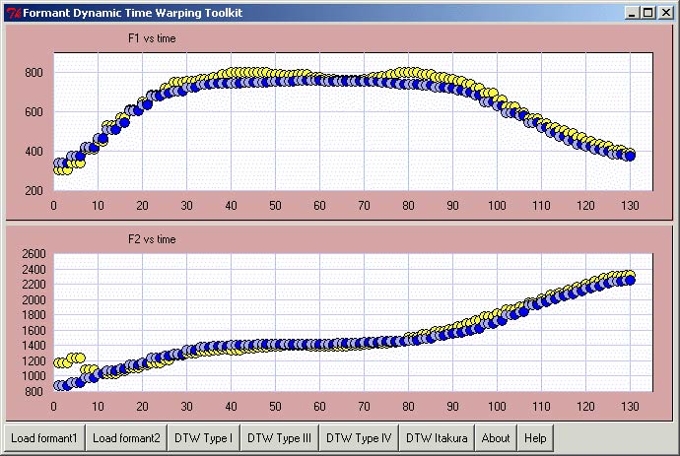The height and width of the screenshot is (456, 680).
Task: Click the Load formant1 button
Action: [x=44, y=438]
